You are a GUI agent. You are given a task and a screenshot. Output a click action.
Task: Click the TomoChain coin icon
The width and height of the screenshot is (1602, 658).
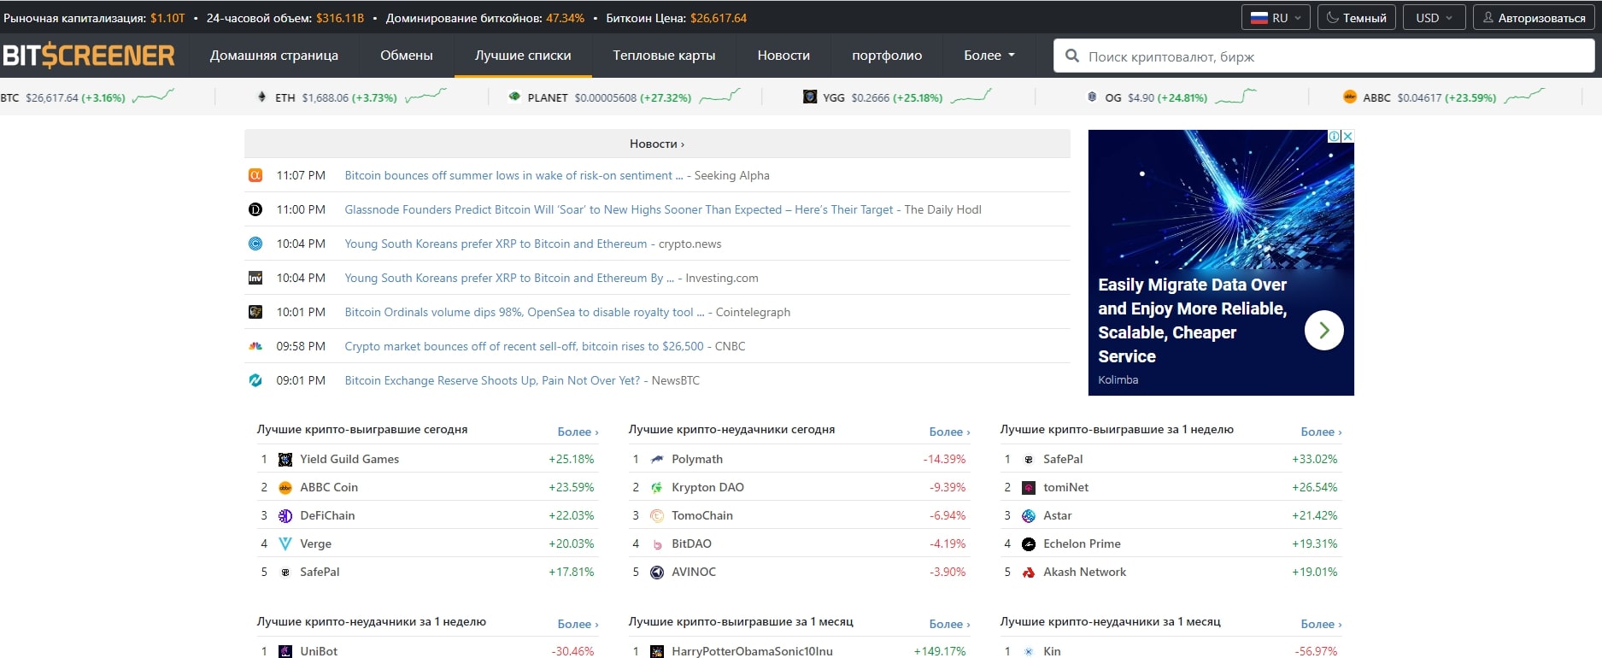point(657,516)
